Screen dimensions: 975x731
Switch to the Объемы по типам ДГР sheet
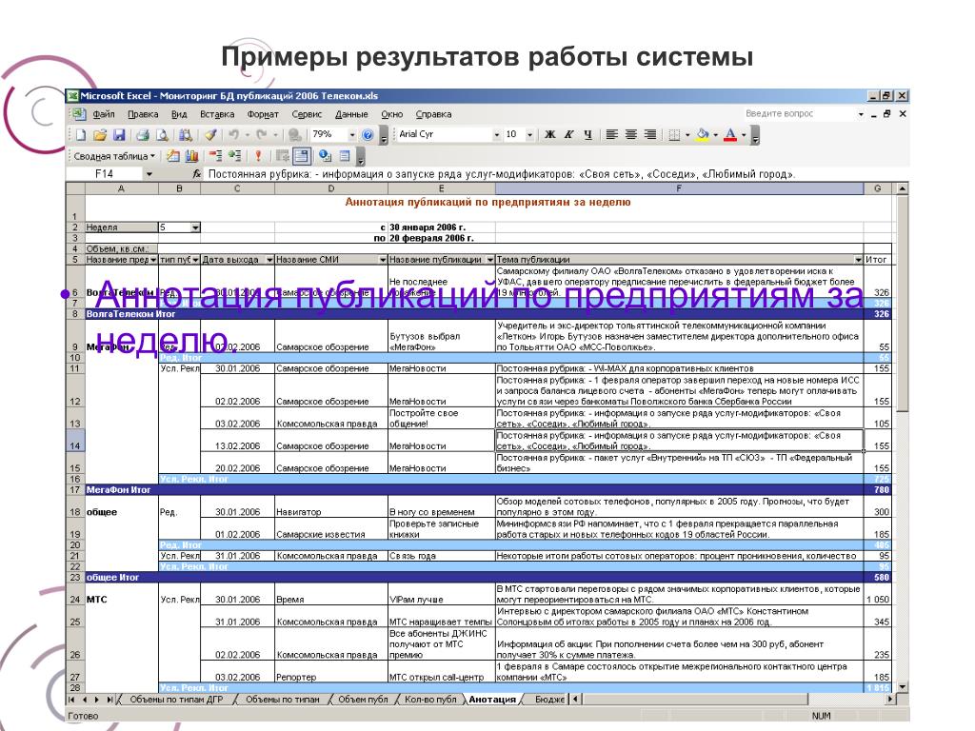point(176,700)
